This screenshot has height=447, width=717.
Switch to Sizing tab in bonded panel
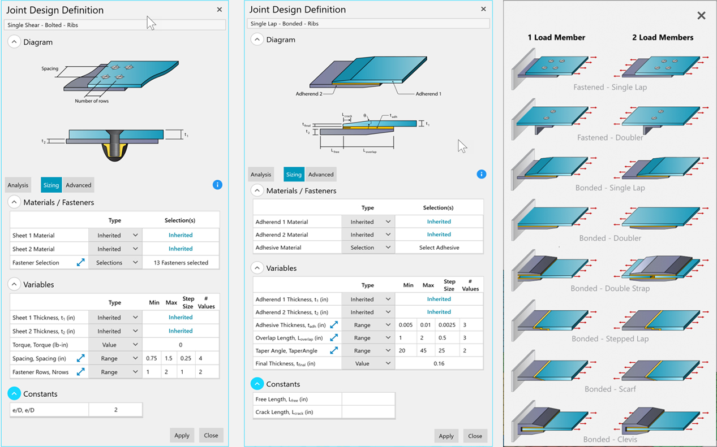coord(294,174)
